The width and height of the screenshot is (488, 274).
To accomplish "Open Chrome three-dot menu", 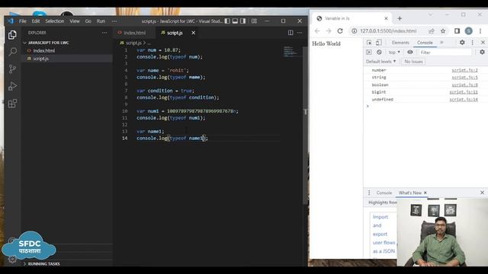I will (x=480, y=30).
